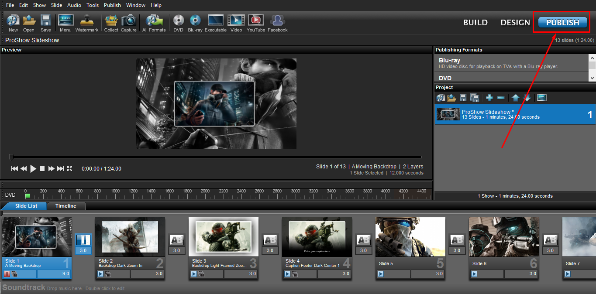
Task: Click the Open toolbar icon
Action: (29, 20)
